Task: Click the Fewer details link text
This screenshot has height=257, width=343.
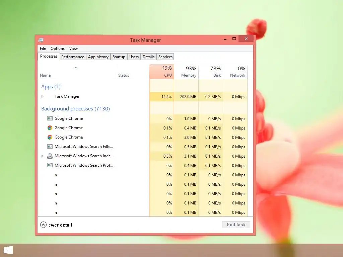Action: [x=60, y=225]
